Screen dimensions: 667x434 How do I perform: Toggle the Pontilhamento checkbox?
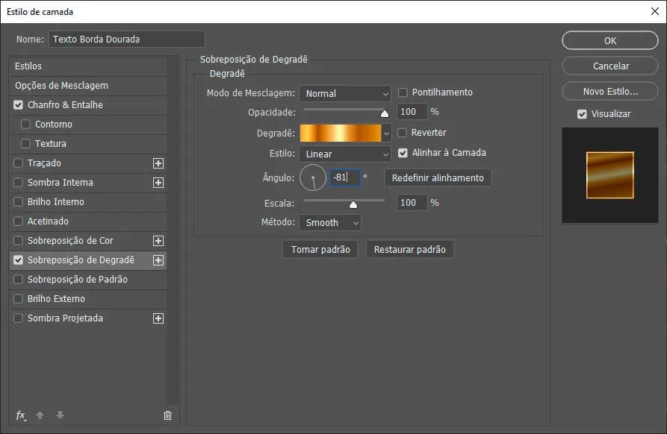[x=403, y=92]
